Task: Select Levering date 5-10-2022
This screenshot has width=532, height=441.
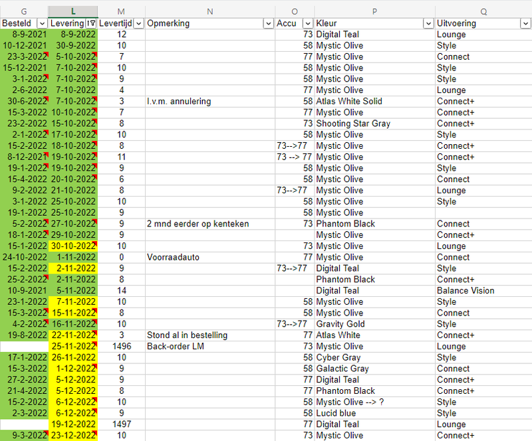Action: [73, 56]
